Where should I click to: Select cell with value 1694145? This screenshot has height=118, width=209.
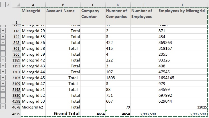tap(183, 78)
